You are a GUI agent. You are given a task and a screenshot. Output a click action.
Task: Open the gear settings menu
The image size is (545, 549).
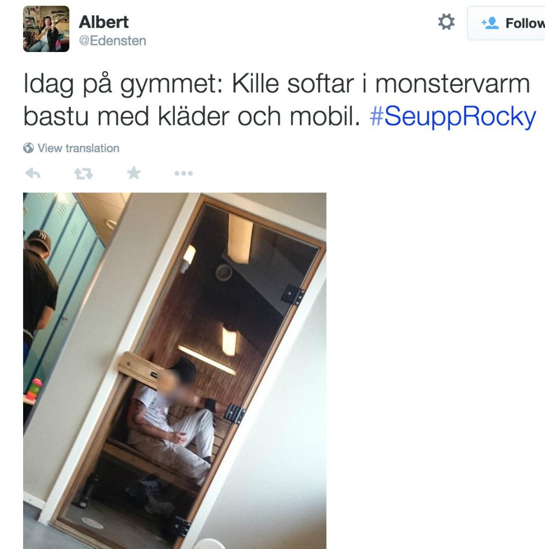coord(446,22)
